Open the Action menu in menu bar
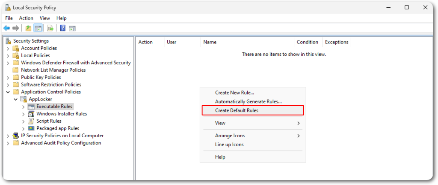This screenshot has width=438, height=185. 26,18
